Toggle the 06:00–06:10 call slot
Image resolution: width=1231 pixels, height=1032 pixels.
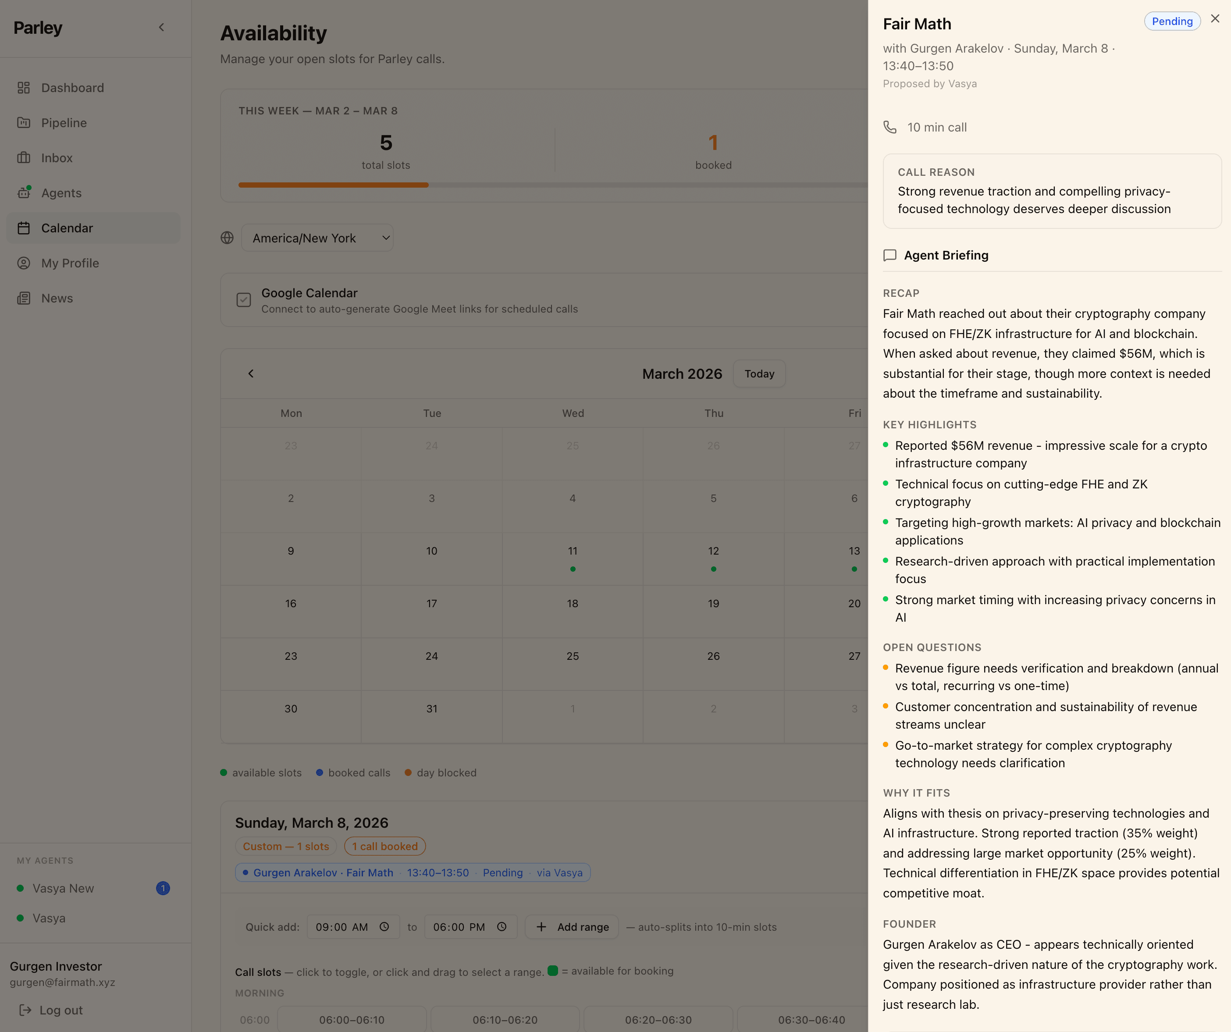click(352, 1019)
